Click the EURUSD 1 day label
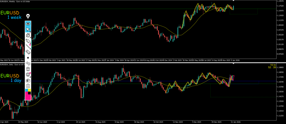This screenshot has width=286, height=124. click(12, 78)
